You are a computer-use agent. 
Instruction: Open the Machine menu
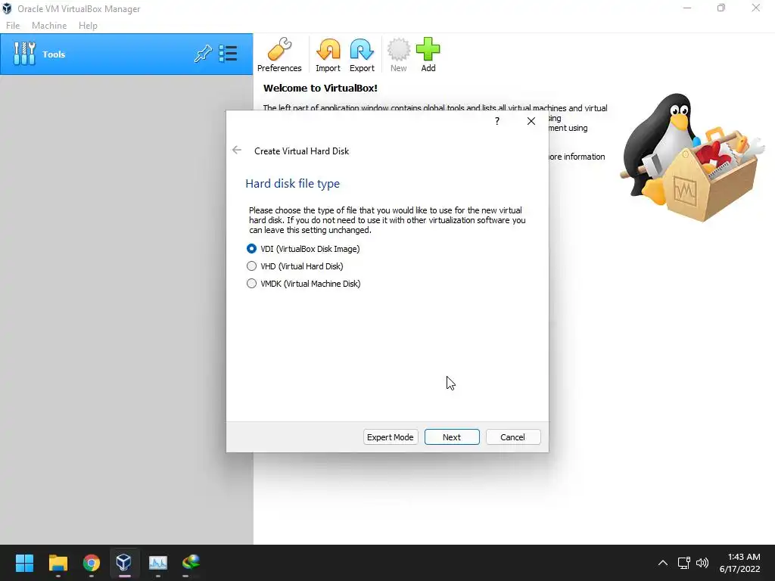tap(49, 26)
